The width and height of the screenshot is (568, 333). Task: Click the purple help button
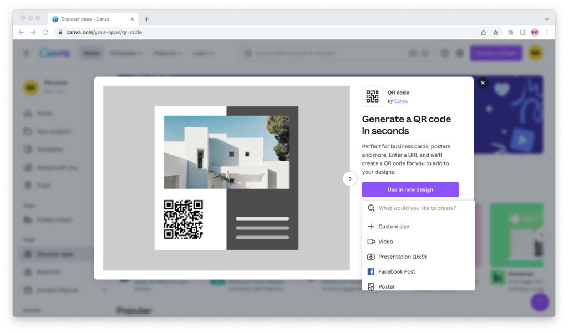(540, 301)
